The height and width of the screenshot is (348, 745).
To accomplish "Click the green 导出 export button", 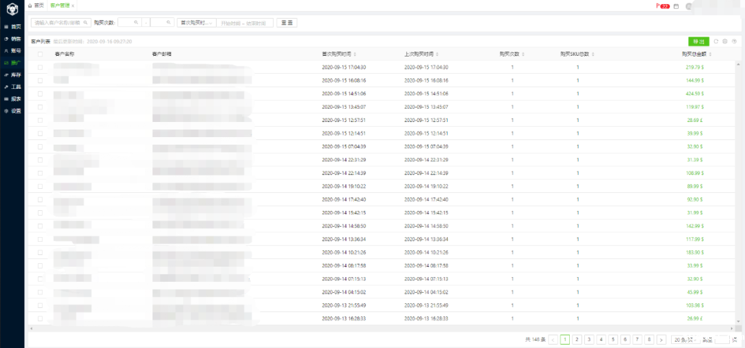I will [x=698, y=41].
